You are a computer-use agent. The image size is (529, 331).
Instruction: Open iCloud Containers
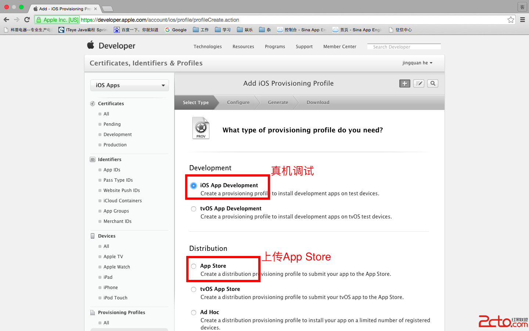tap(123, 201)
